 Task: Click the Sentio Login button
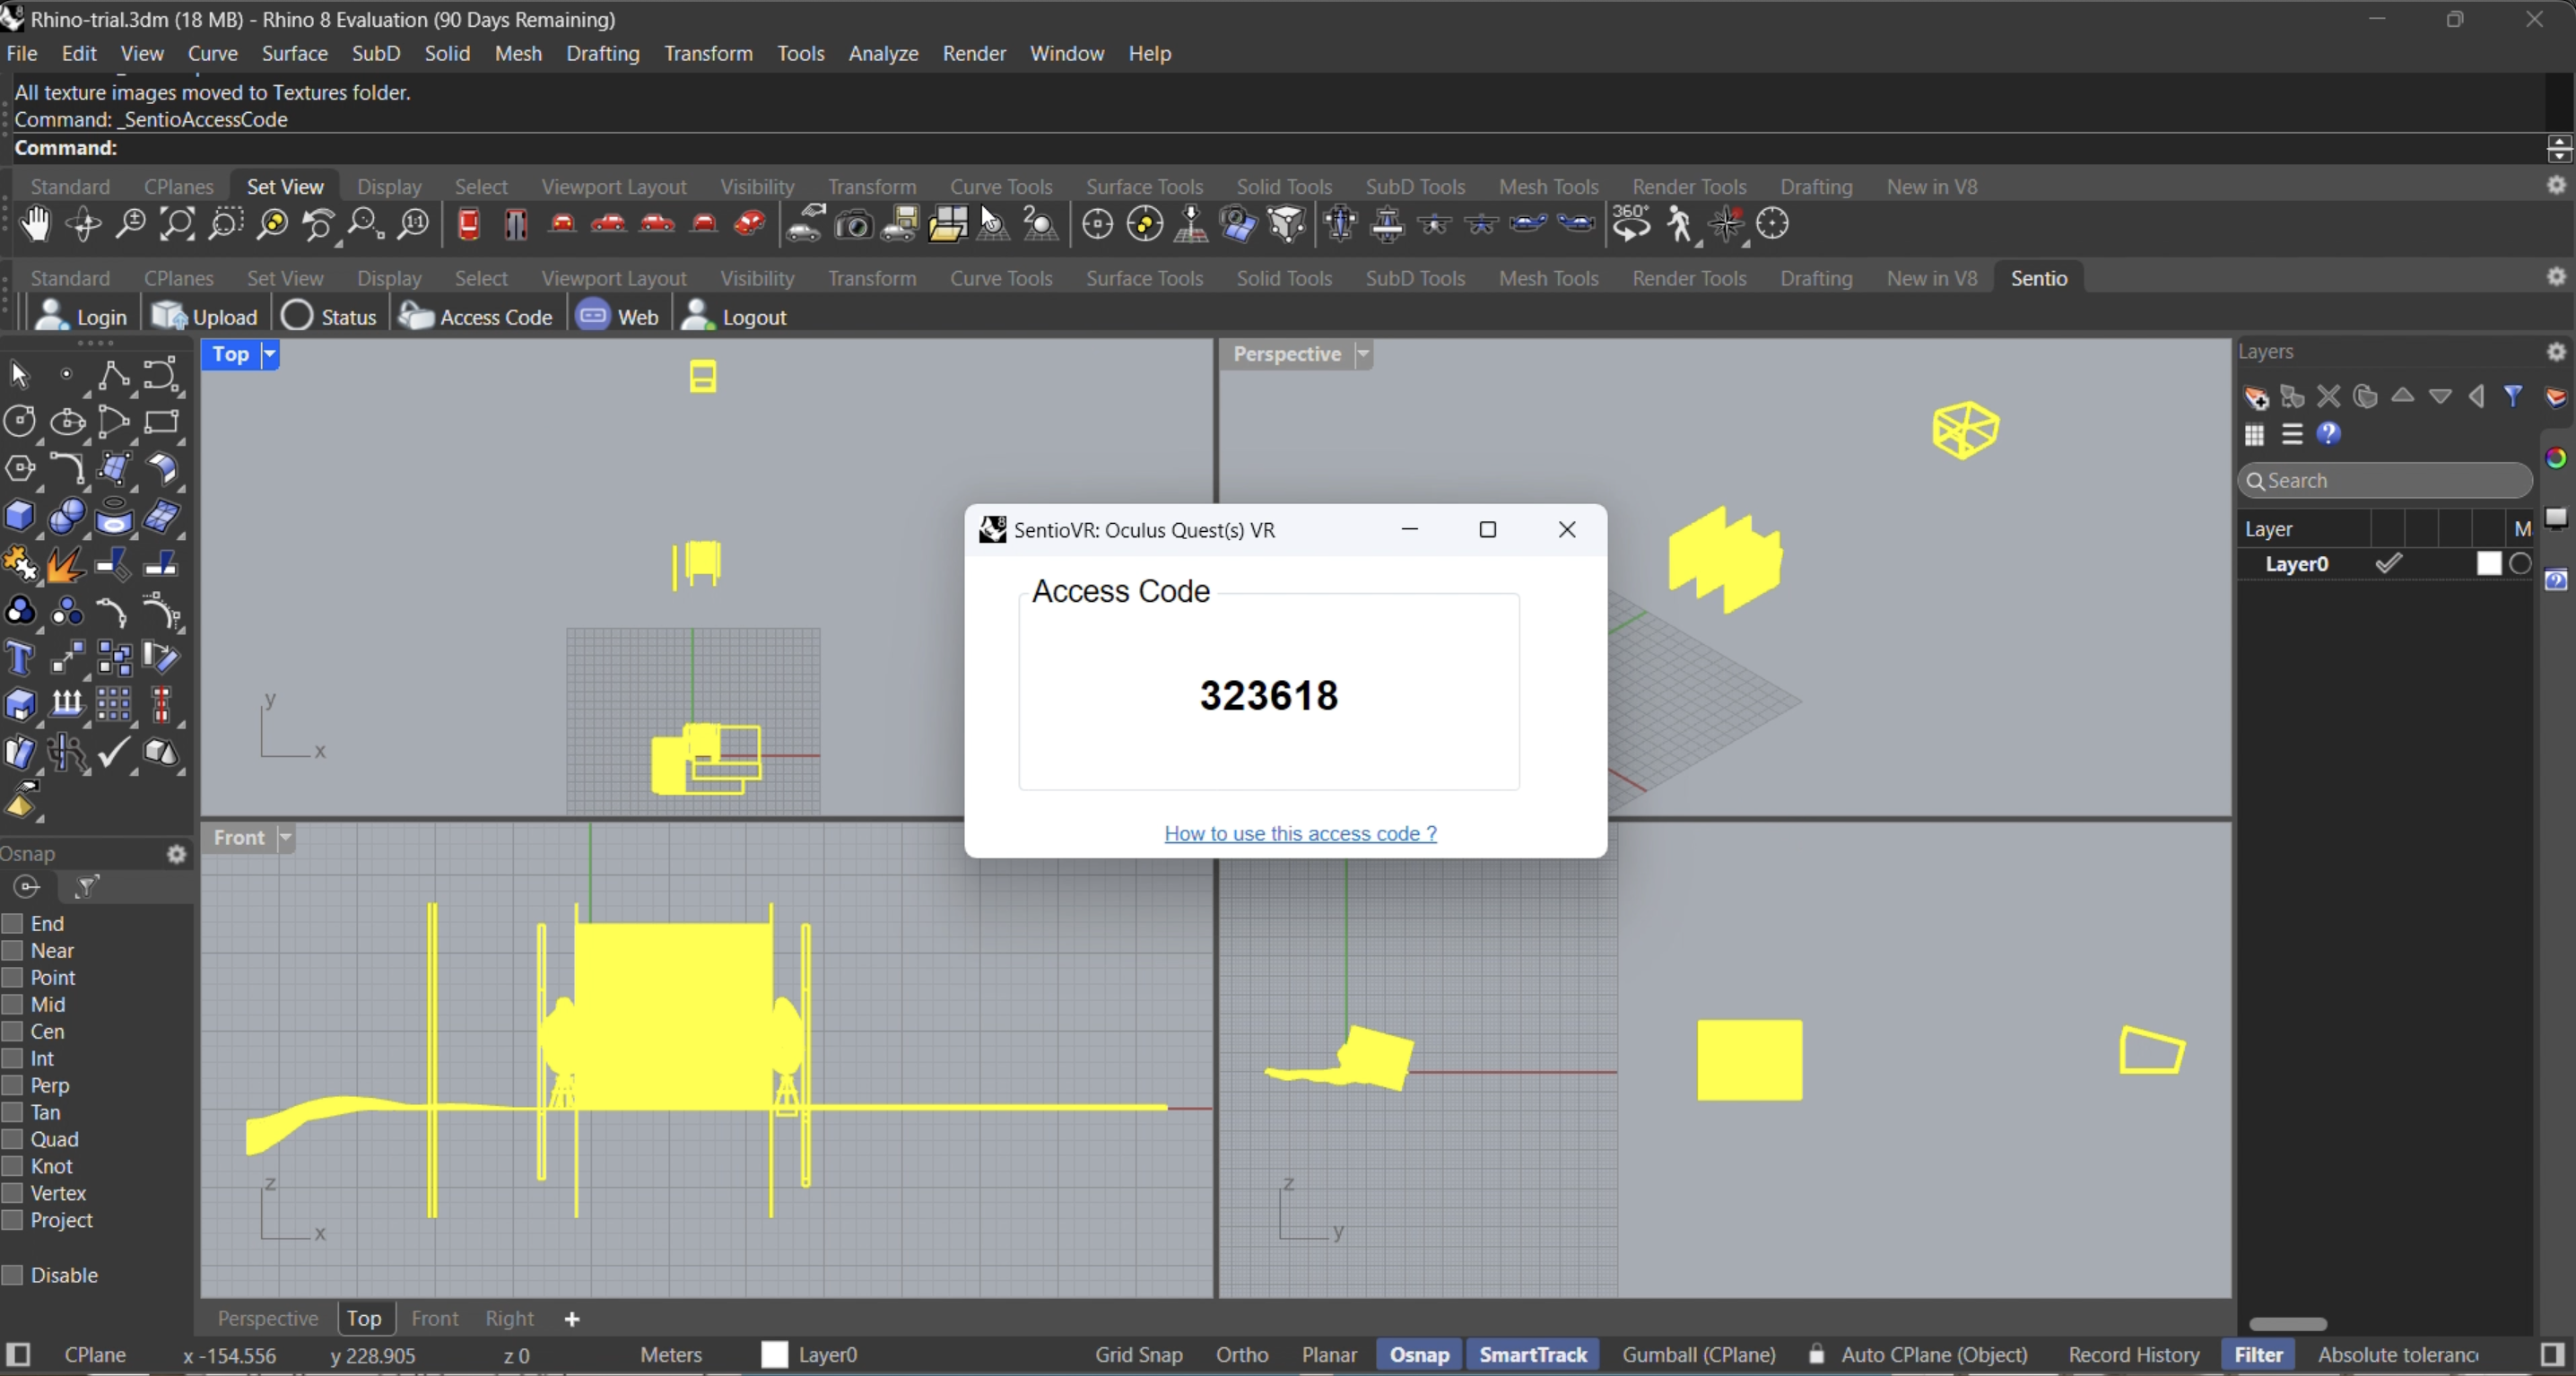pyautogui.click(x=81, y=317)
